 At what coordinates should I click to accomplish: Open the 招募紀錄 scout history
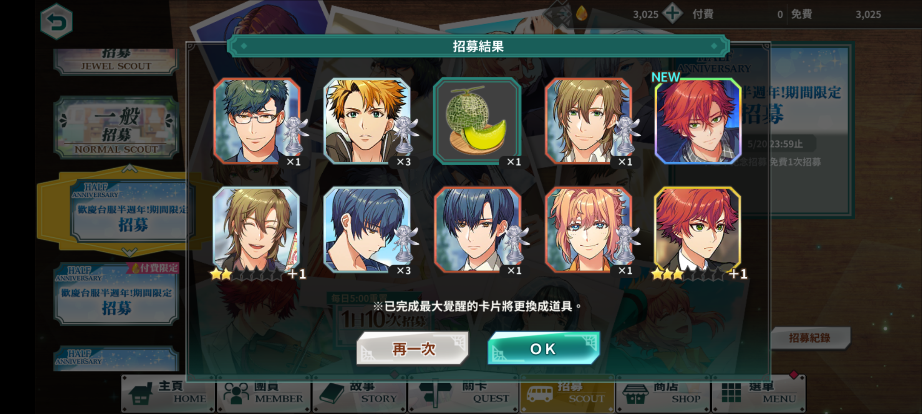click(x=810, y=338)
